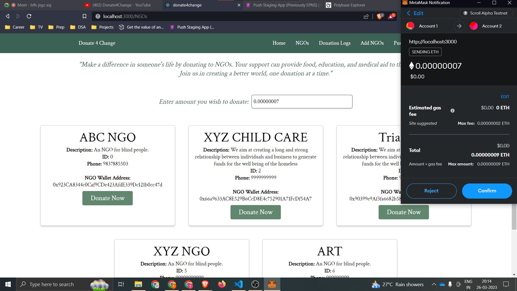Screen dimensions: 517x291
Task: Click the Brave browser shield icon
Action: click(379, 16)
